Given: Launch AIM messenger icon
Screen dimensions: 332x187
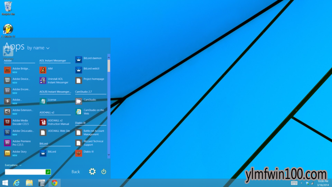Looking at the screenshot, I should click(43, 70).
